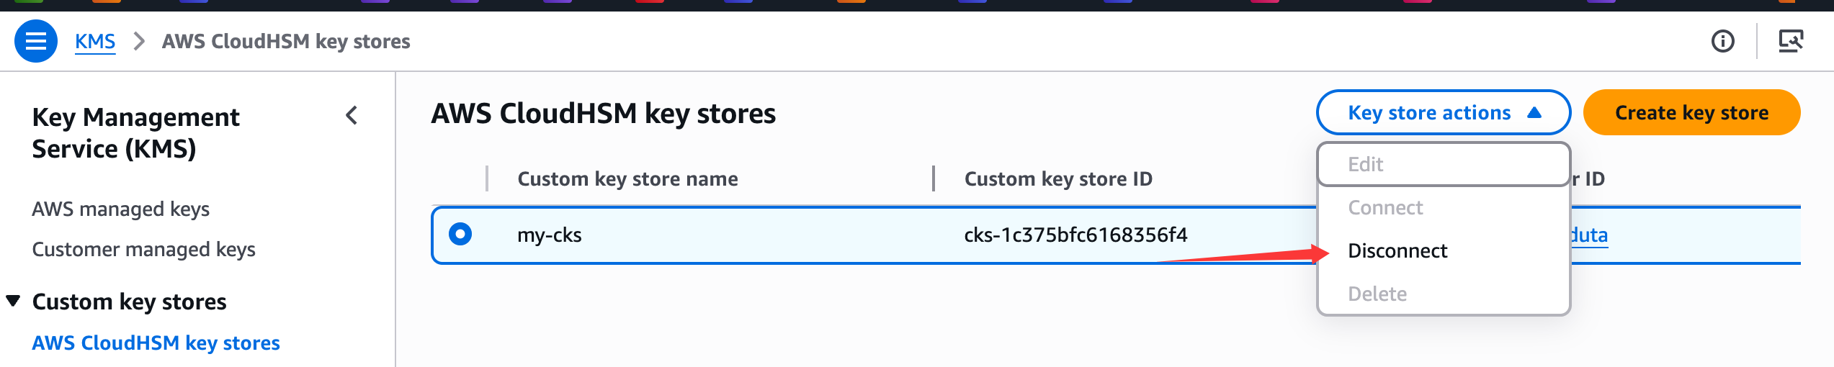Choose Connect from the actions menu
This screenshot has height=367, width=1834.
(1385, 207)
